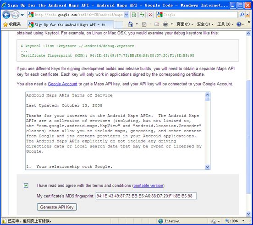Click the compatibility view icon

[x=134, y=15]
